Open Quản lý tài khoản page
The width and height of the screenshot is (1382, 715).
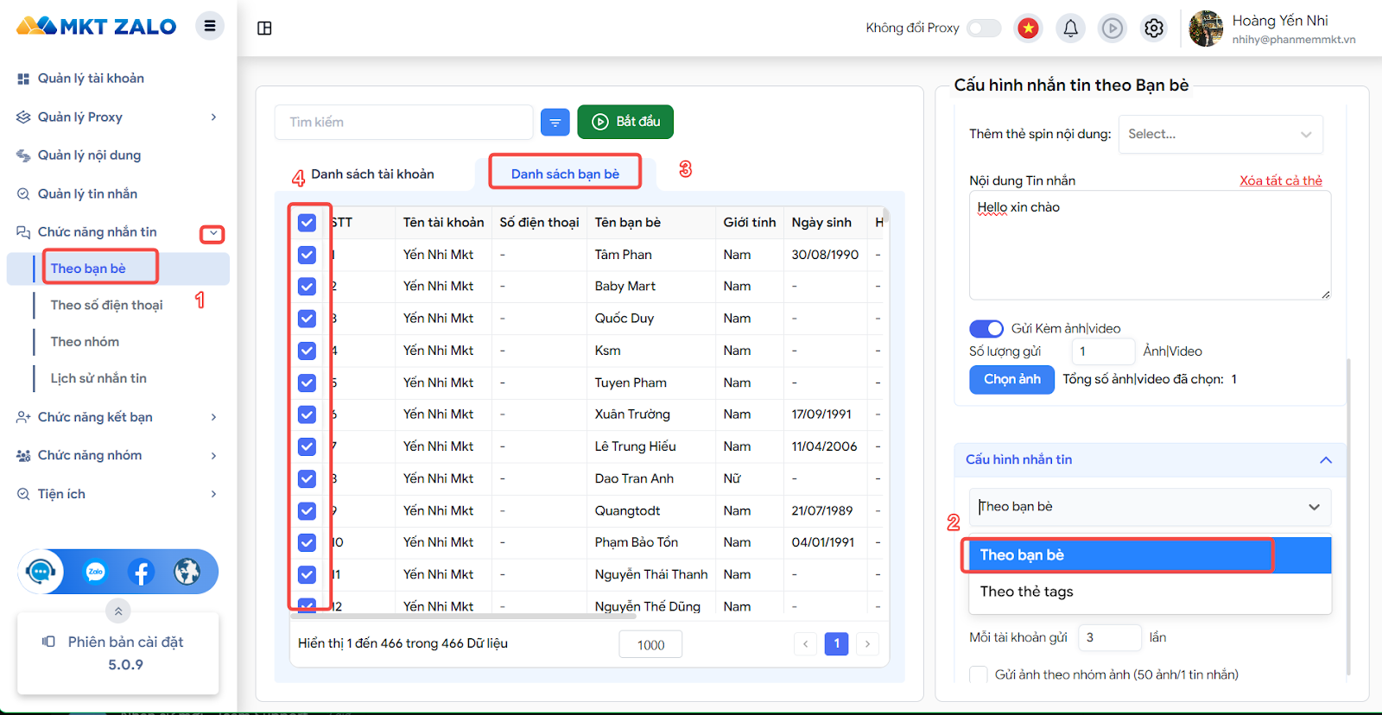point(91,79)
